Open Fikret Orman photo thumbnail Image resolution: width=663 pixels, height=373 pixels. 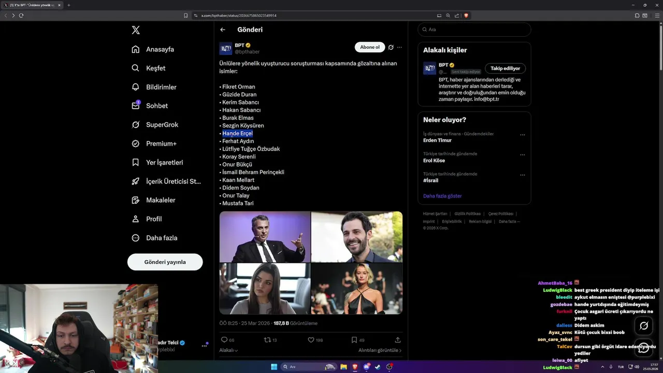(265, 237)
